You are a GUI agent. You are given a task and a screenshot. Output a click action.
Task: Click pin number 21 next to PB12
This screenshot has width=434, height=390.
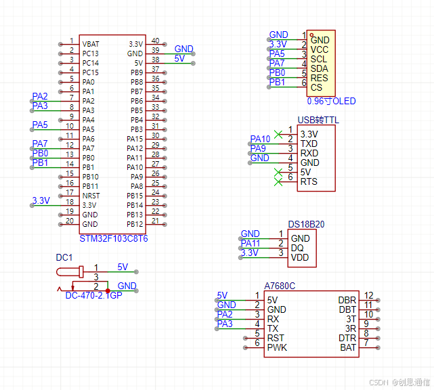coord(155,221)
